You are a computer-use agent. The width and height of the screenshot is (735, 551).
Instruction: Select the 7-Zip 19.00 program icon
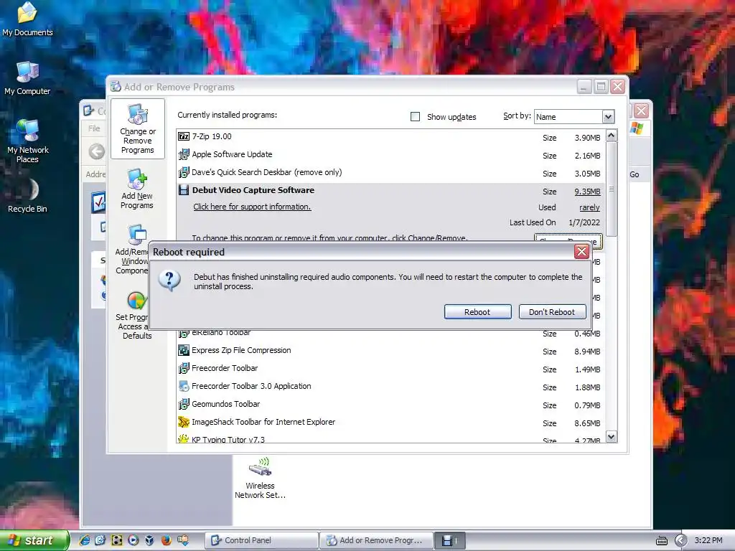[x=184, y=136]
